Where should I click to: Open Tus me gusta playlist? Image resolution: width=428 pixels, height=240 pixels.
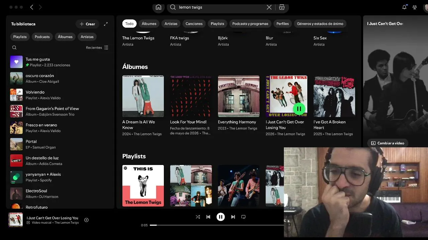(x=60, y=62)
